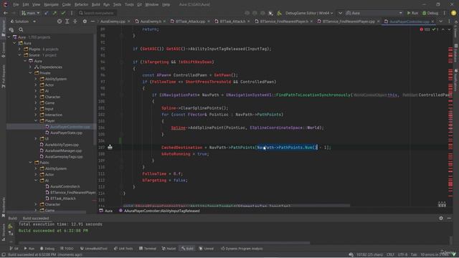Hide the Solution panel with minus icon

(x=93, y=21)
